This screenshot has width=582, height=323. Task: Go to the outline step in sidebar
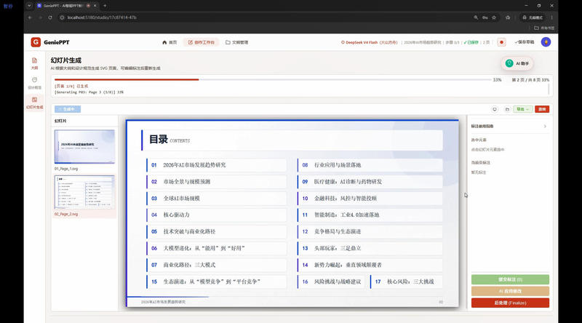(34, 63)
